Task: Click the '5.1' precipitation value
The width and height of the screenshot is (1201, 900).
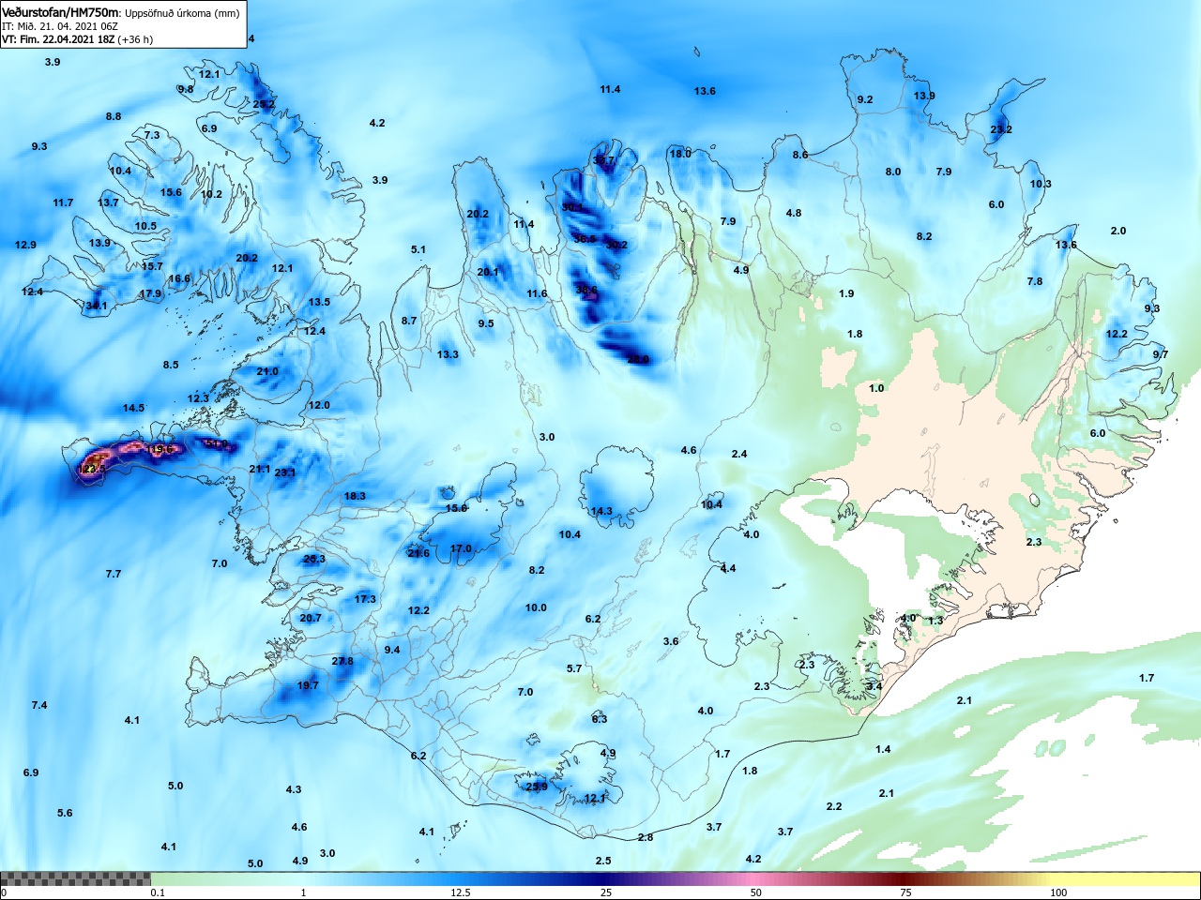Action: click(x=418, y=249)
